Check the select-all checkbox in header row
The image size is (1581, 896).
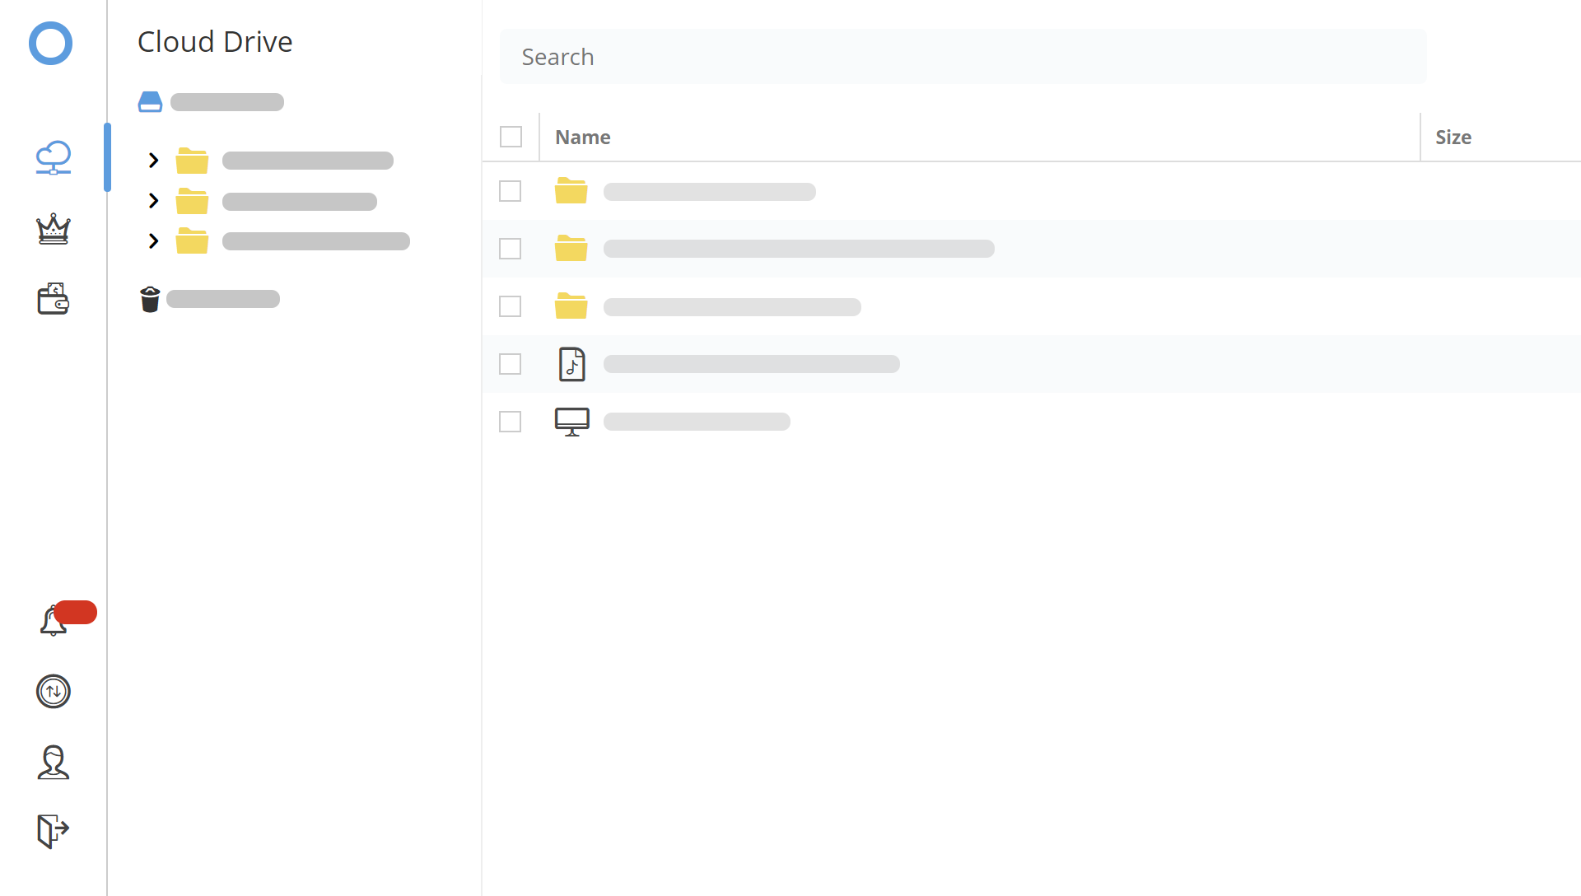[511, 136]
